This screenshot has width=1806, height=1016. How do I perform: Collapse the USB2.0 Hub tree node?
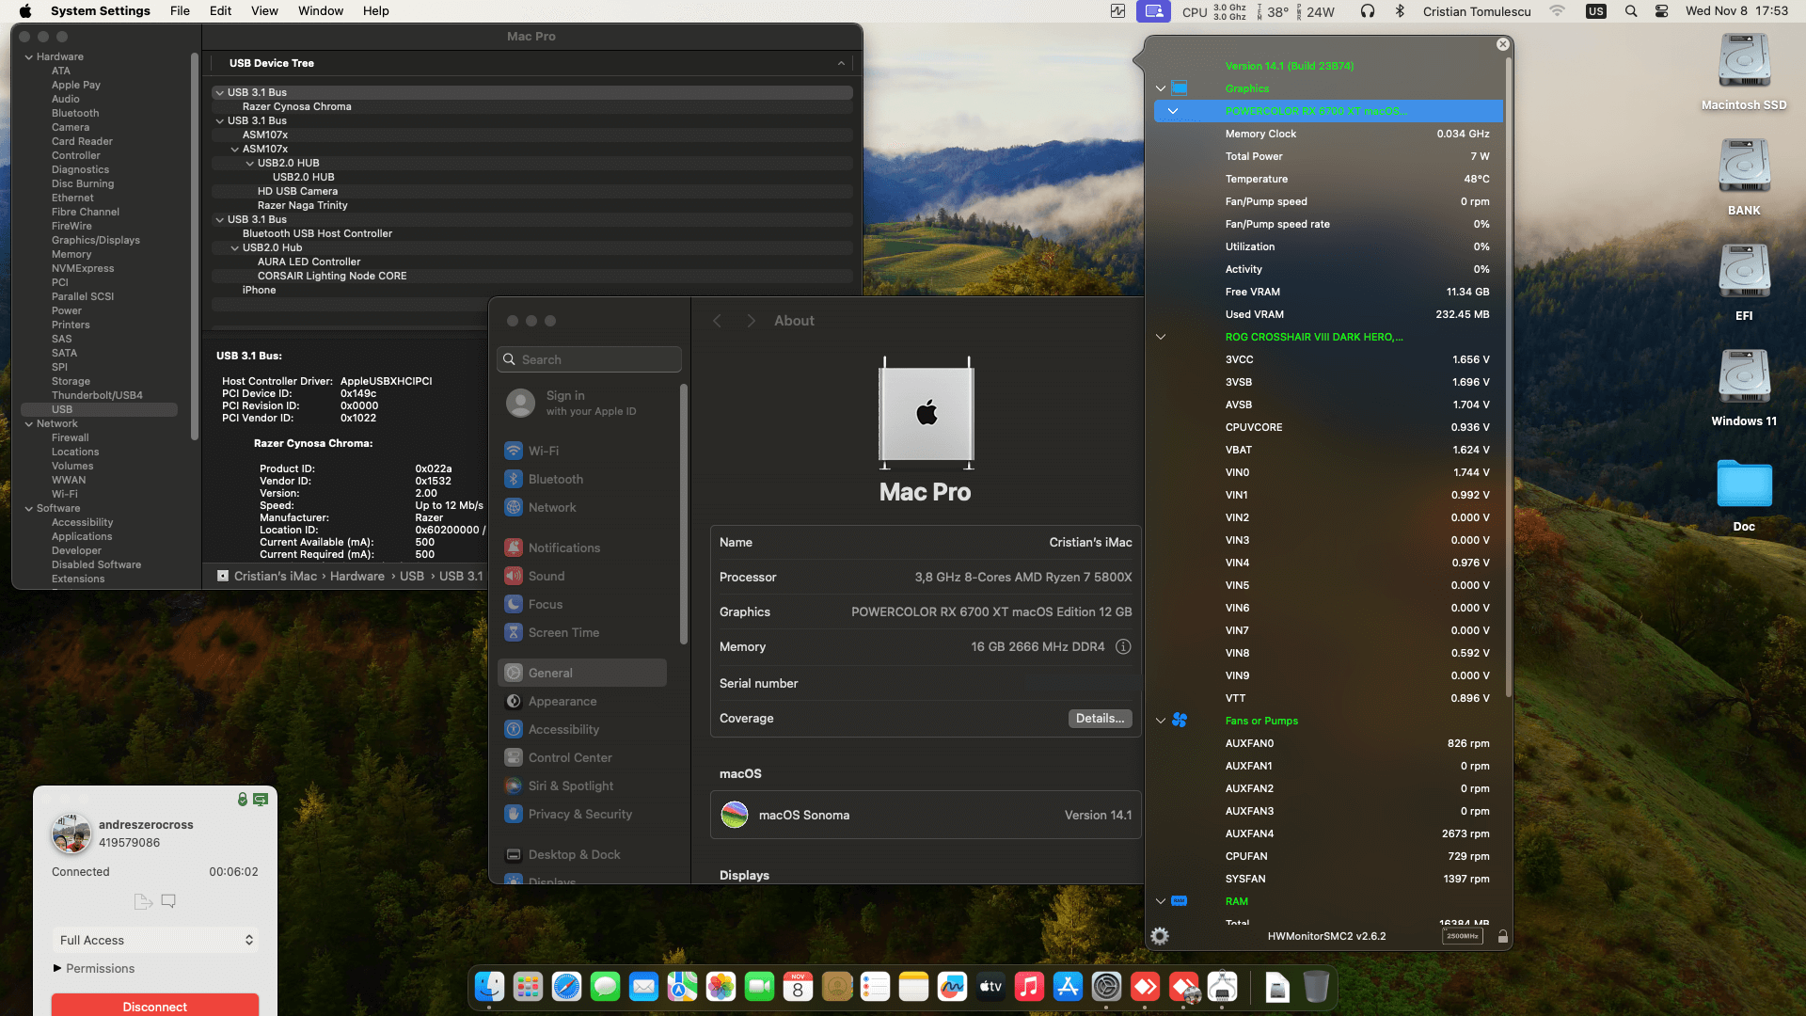click(x=235, y=248)
